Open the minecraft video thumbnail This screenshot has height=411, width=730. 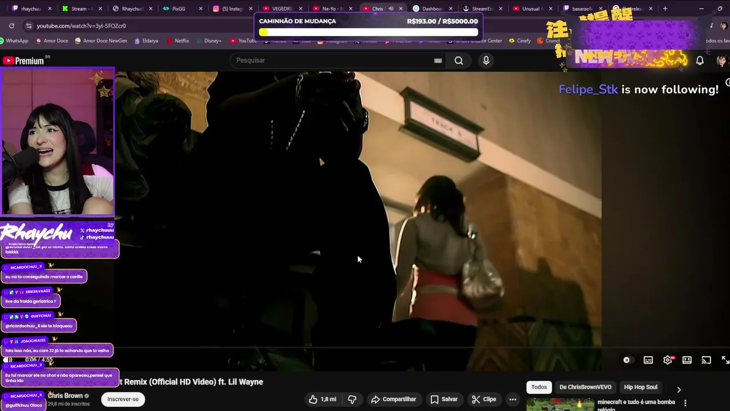point(559,404)
